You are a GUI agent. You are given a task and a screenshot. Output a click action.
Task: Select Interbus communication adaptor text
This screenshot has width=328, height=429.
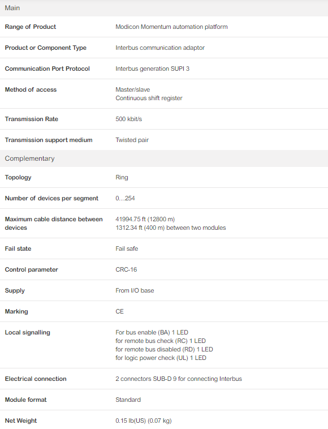click(160, 48)
